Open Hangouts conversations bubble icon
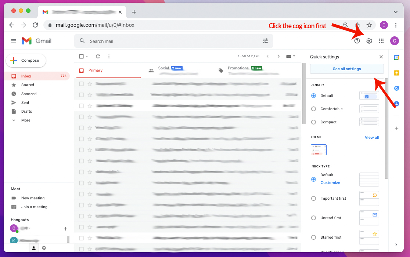The image size is (410, 257). pos(44,248)
